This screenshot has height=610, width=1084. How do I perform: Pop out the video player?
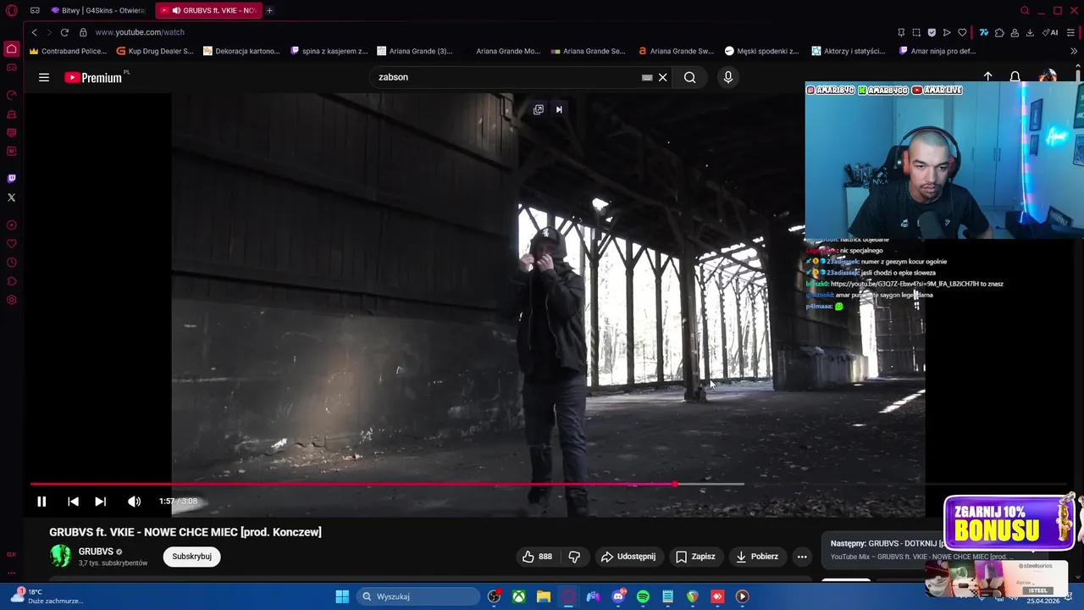pyautogui.click(x=539, y=109)
